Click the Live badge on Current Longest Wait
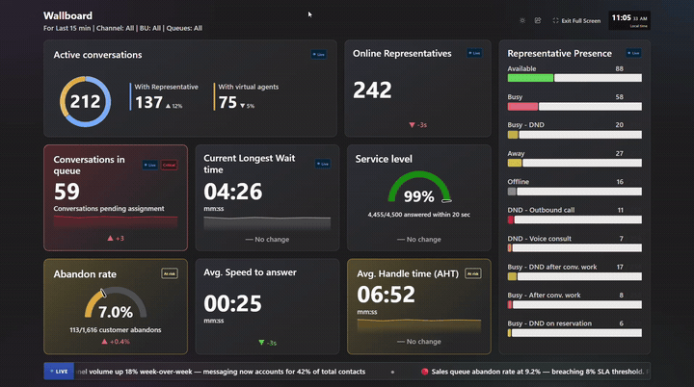Viewport: 694px width, 387px height. (x=323, y=164)
